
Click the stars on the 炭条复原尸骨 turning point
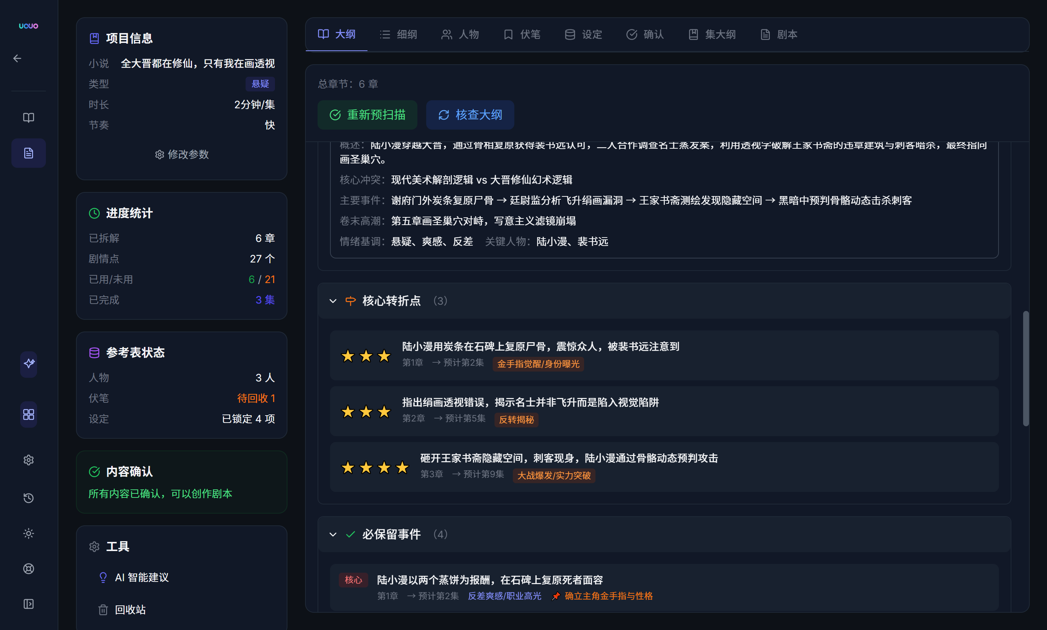click(366, 356)
